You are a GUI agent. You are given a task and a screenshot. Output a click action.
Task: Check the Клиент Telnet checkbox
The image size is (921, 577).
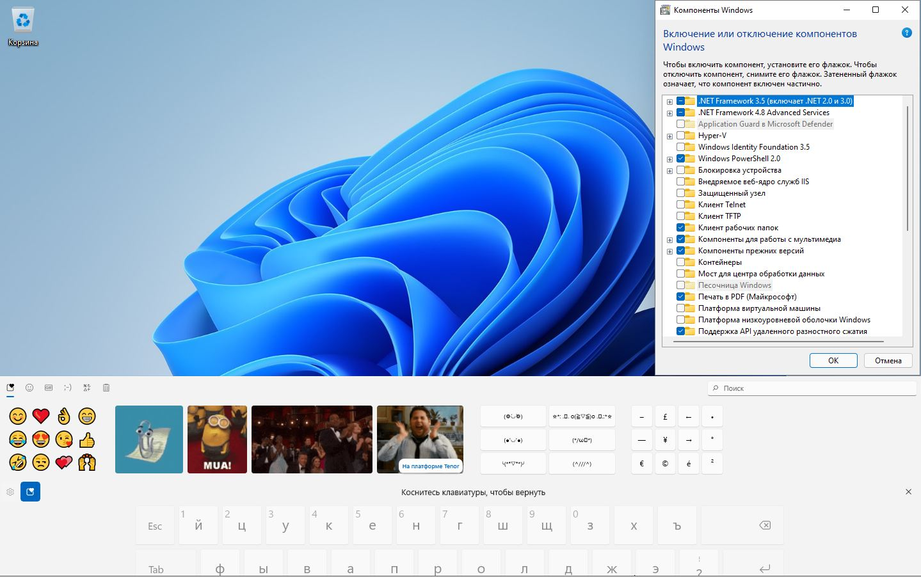680,205
